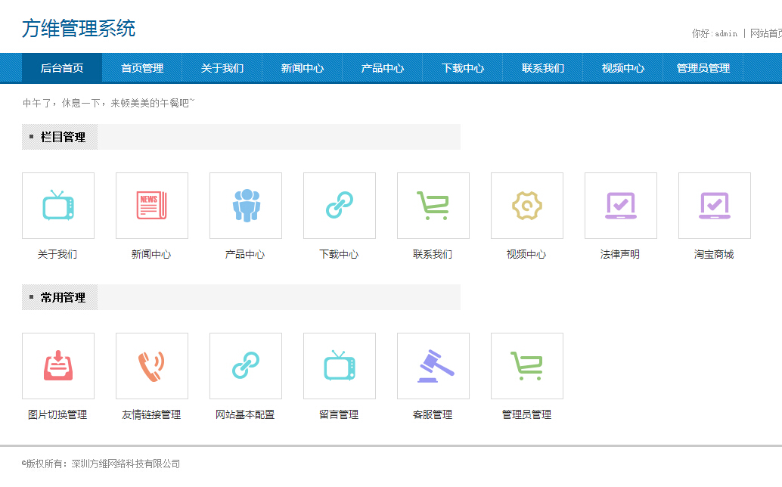Open the 图片切换管理 image download icon
782x487 pixels.
click(x=58, y=365)
